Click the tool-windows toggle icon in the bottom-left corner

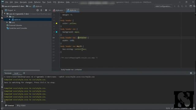point(2,108)
